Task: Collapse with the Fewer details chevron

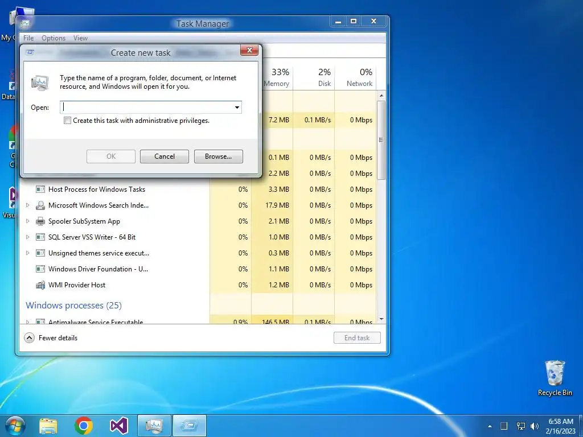Action: [29, 338]
